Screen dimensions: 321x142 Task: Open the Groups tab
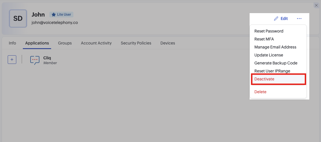(x=65, y=43)
